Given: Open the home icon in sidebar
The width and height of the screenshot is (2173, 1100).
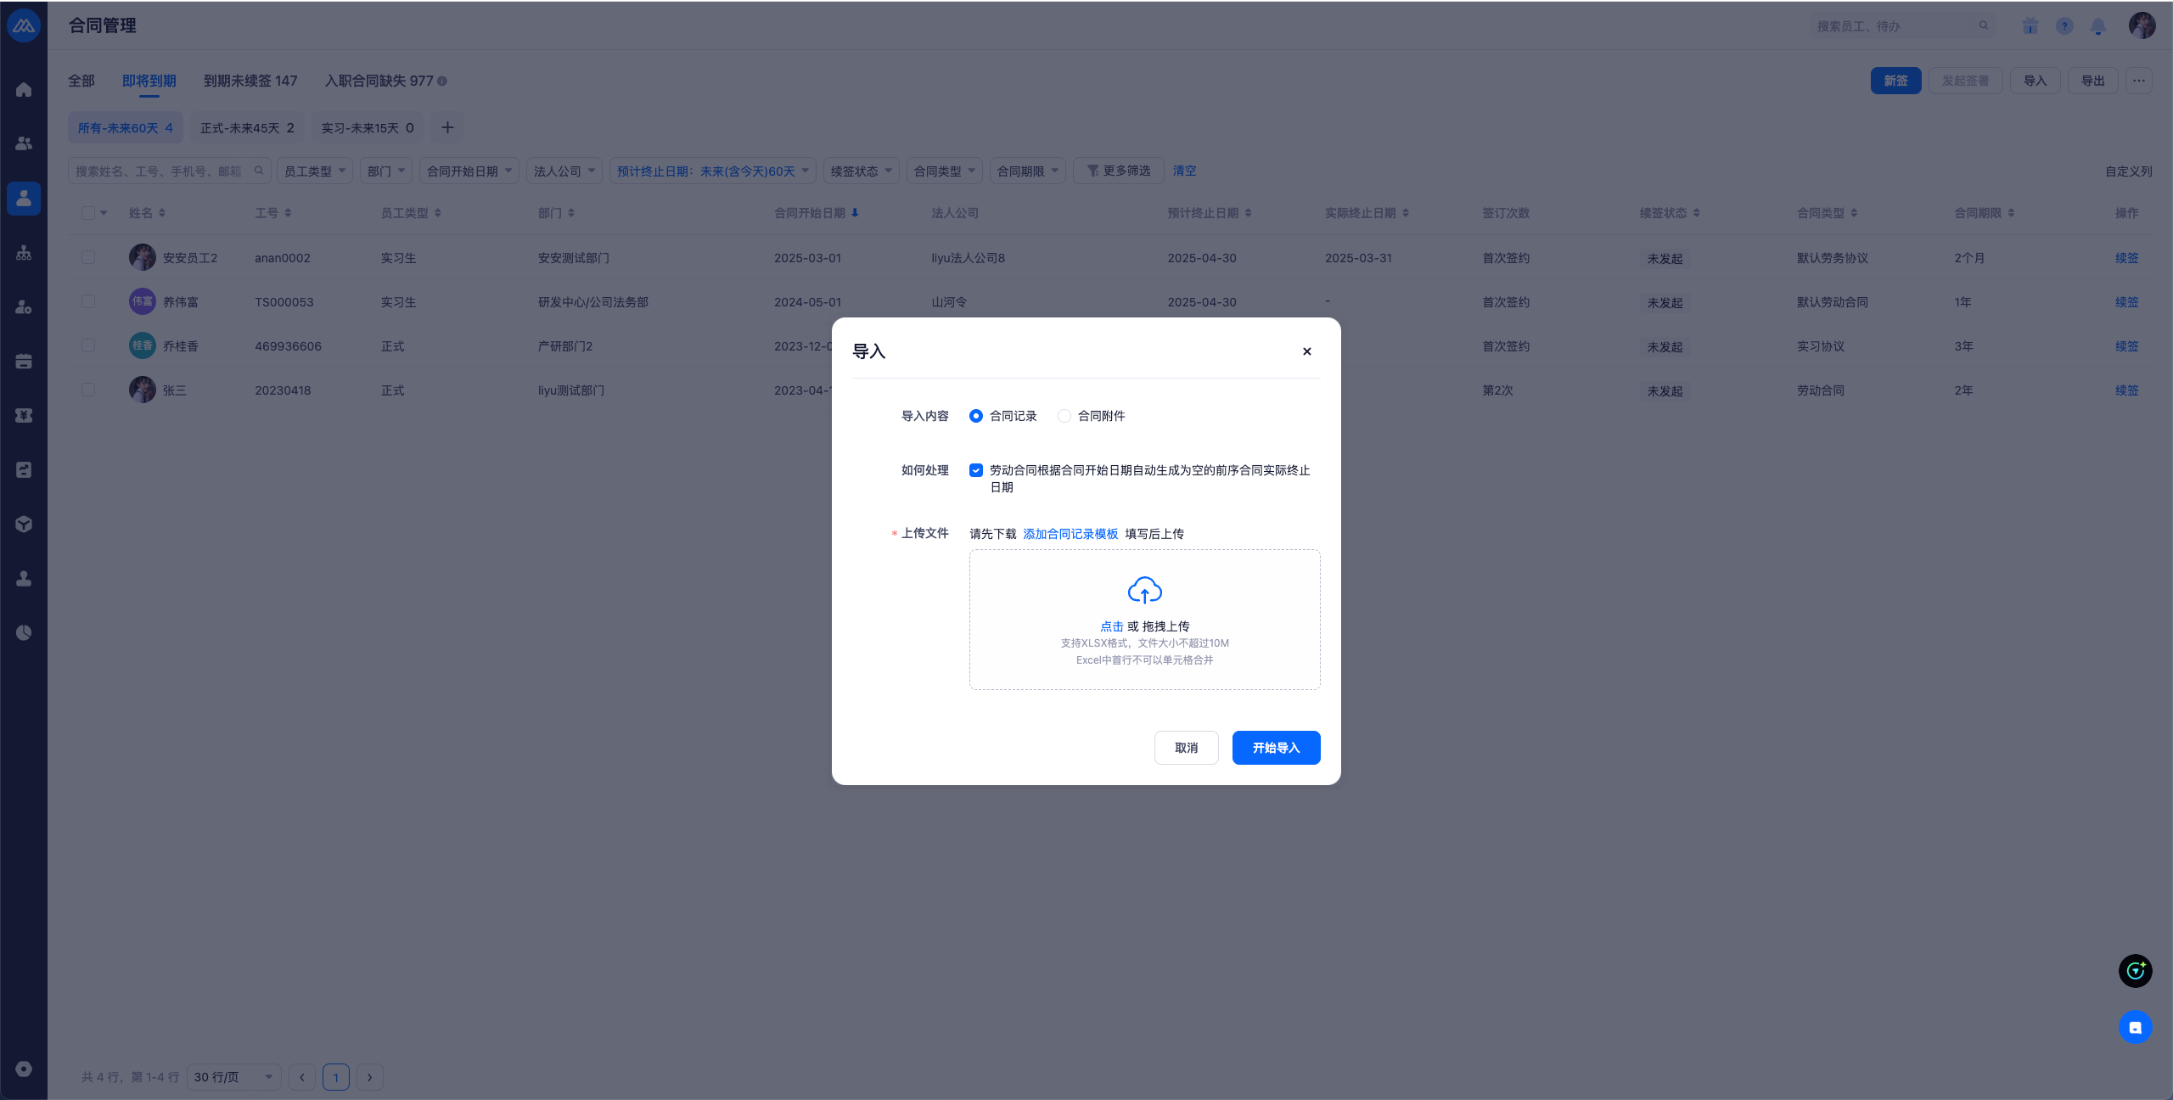Looking at the screenshot, I should 24,90.
